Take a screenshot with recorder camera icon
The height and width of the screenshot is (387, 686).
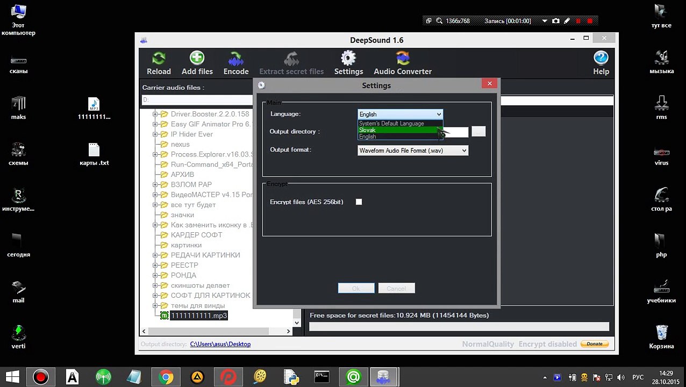(556, 21)
